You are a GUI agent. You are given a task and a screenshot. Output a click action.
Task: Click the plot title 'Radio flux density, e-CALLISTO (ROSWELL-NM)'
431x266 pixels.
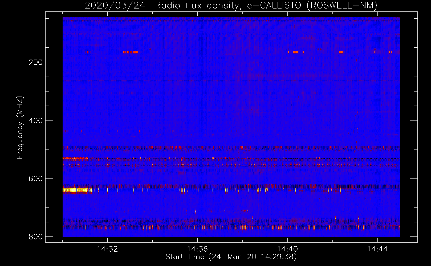coord(266,6)
